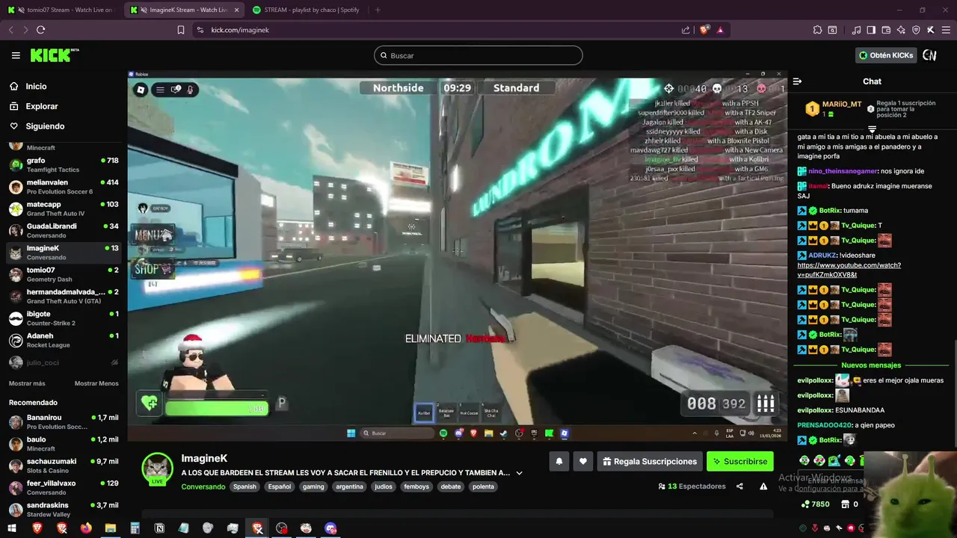Click the report warning triangle icon
The height and width of the screenshot is (538, 957).
click(763, 486)
